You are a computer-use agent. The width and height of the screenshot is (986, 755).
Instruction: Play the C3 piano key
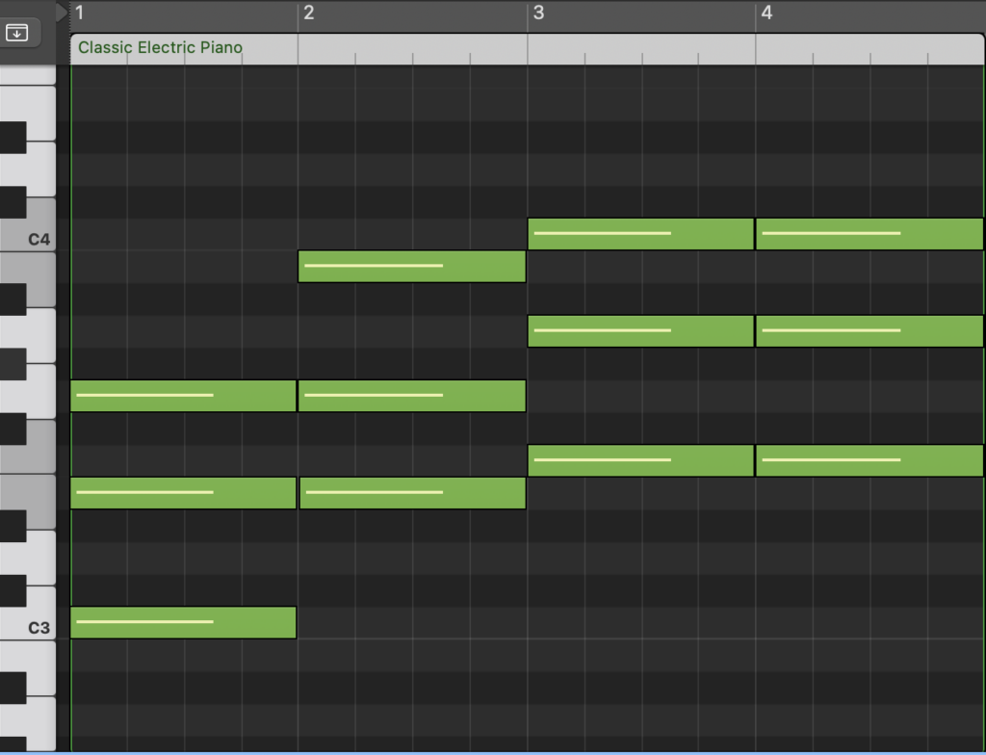(39, 623)
